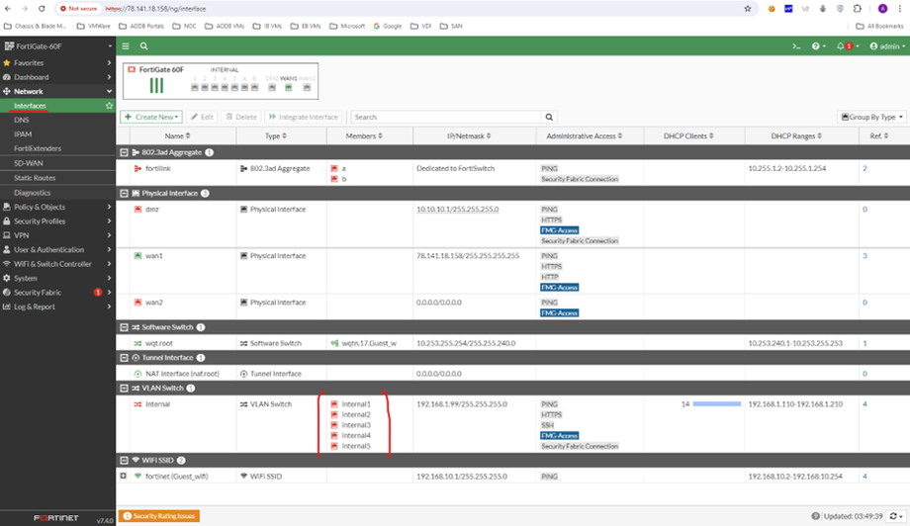Reload the browser page
This screenshot has width=910, height=526.
[42, 9]
